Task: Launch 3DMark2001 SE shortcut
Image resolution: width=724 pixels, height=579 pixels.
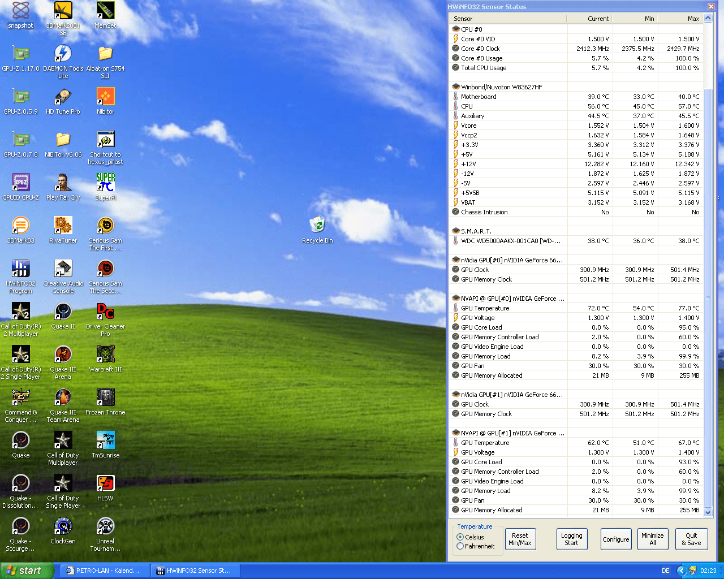Action: [63, 19]
